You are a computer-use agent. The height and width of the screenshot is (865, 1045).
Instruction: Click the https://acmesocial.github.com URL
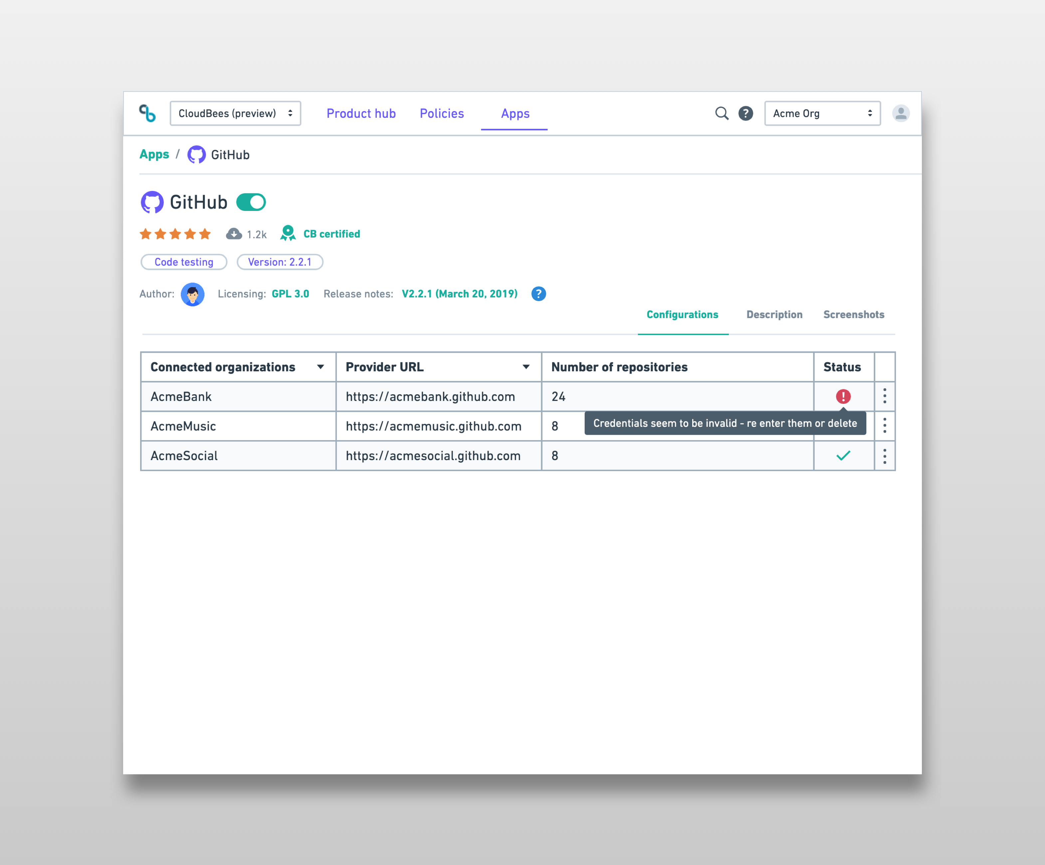pos(433,456)
